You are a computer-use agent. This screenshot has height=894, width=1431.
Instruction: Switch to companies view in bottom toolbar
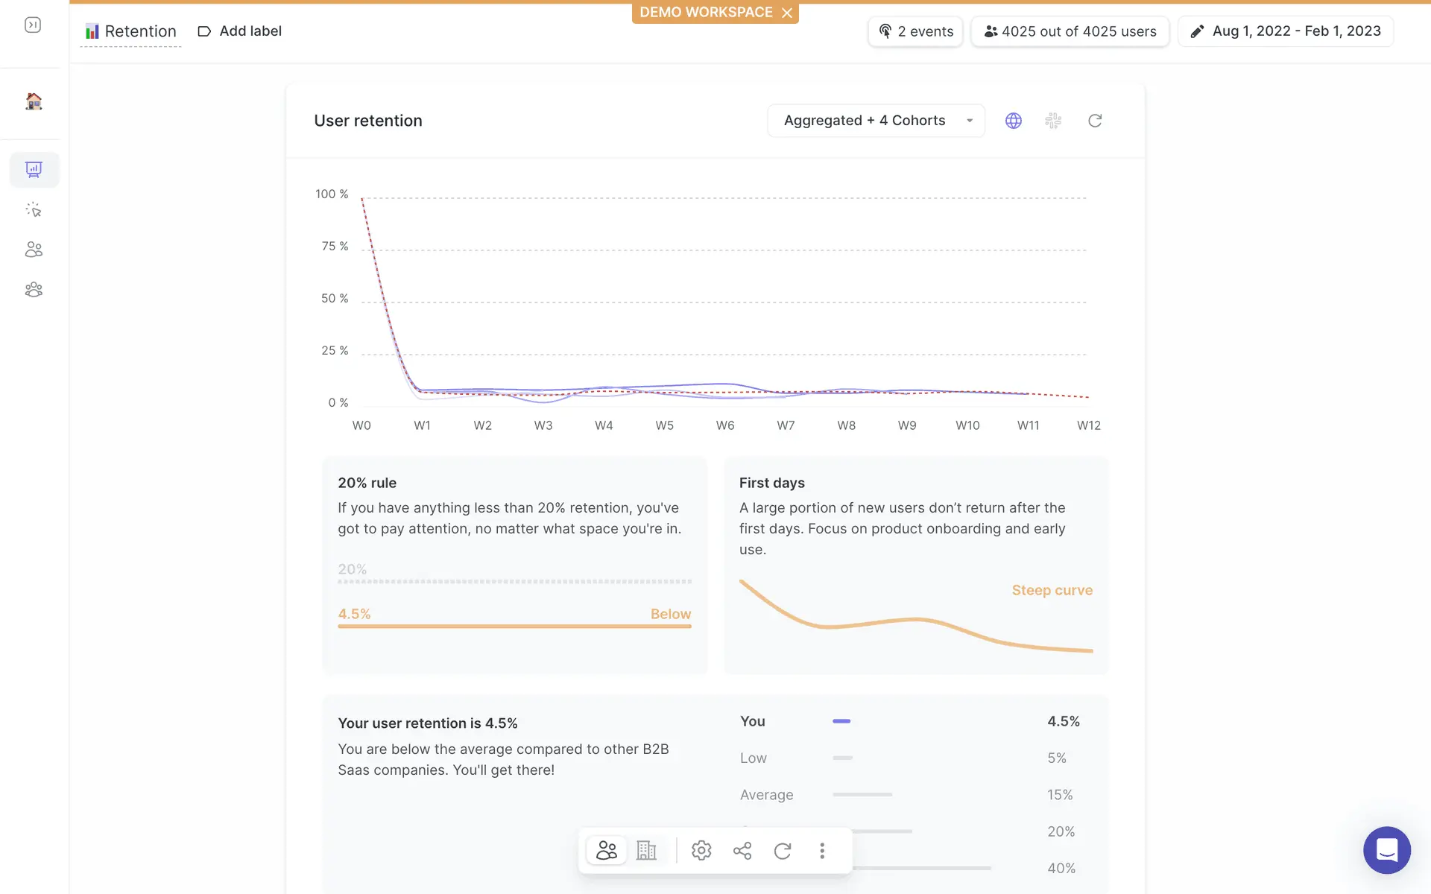646,851
